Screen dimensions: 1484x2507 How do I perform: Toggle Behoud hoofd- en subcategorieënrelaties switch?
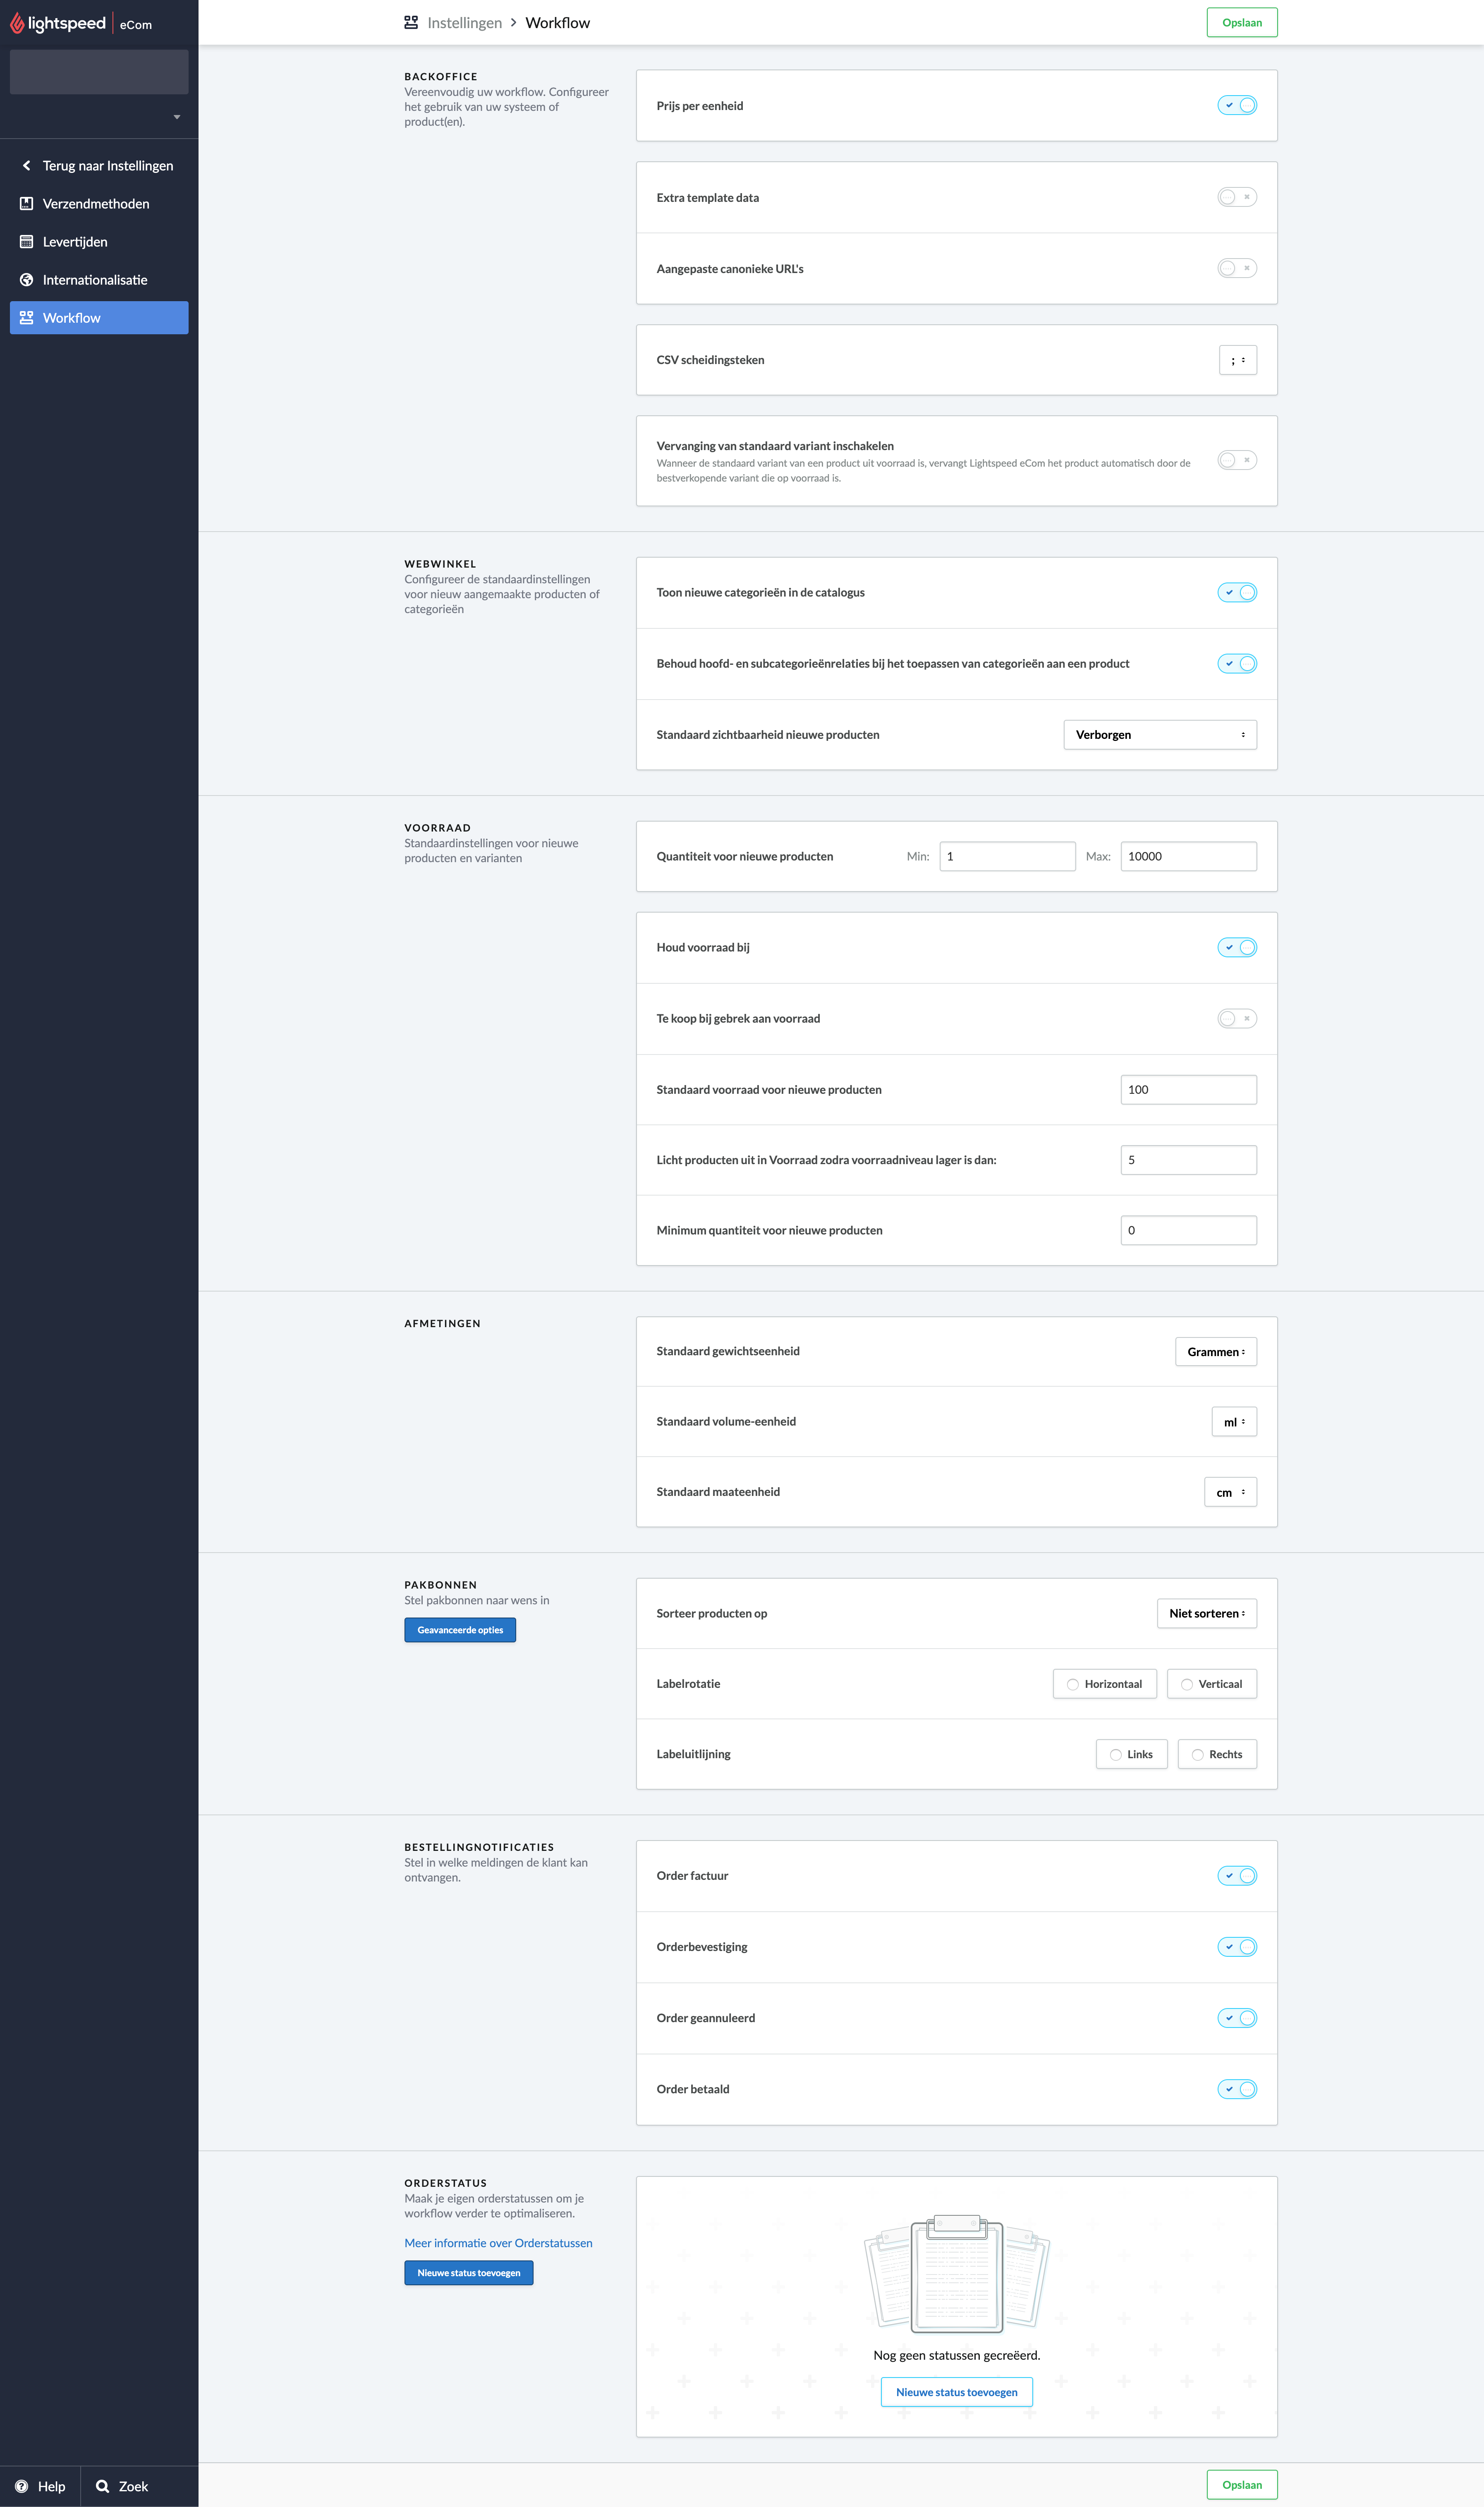coord(1237,663)
